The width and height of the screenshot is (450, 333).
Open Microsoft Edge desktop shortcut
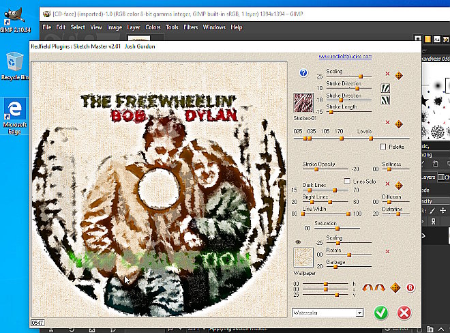(x=14, y=116)
